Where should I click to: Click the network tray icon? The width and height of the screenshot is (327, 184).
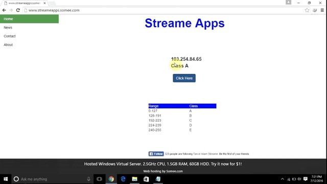(289, 179)
